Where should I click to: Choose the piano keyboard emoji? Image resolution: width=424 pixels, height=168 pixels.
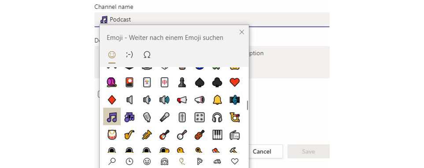pos(217,135)
